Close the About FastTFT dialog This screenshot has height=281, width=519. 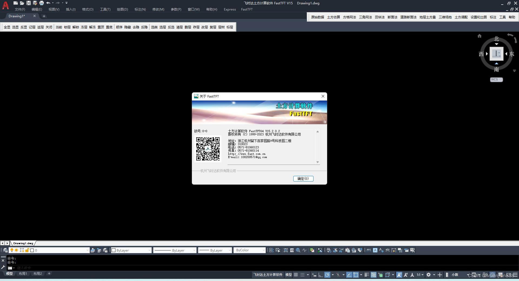click(323, 96)
